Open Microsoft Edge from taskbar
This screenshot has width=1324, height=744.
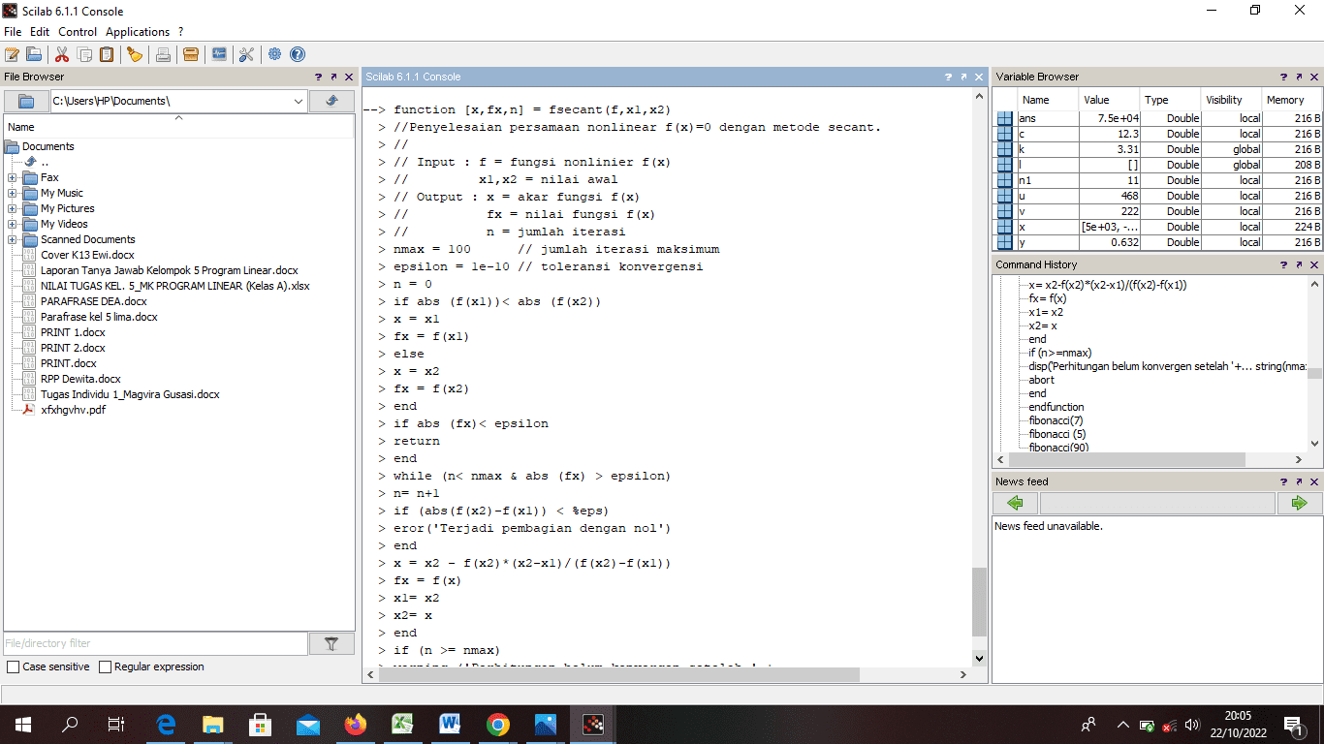(166, 724)
